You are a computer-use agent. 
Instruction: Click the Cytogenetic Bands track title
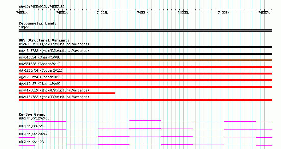(x=38, y=23)
